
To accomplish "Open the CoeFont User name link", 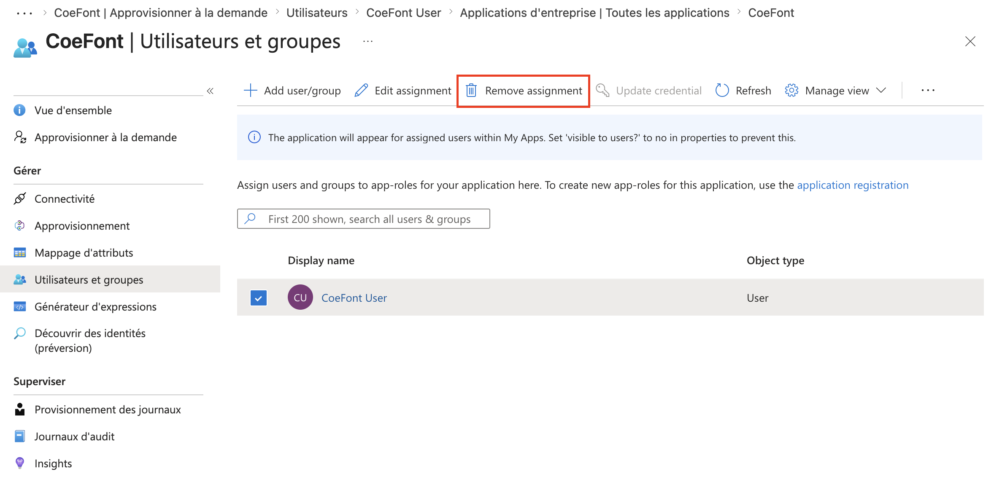I will (354, 298).
